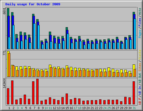143x111 pixels.
Task: Click day 2 red kB bar
Action: 12,92
